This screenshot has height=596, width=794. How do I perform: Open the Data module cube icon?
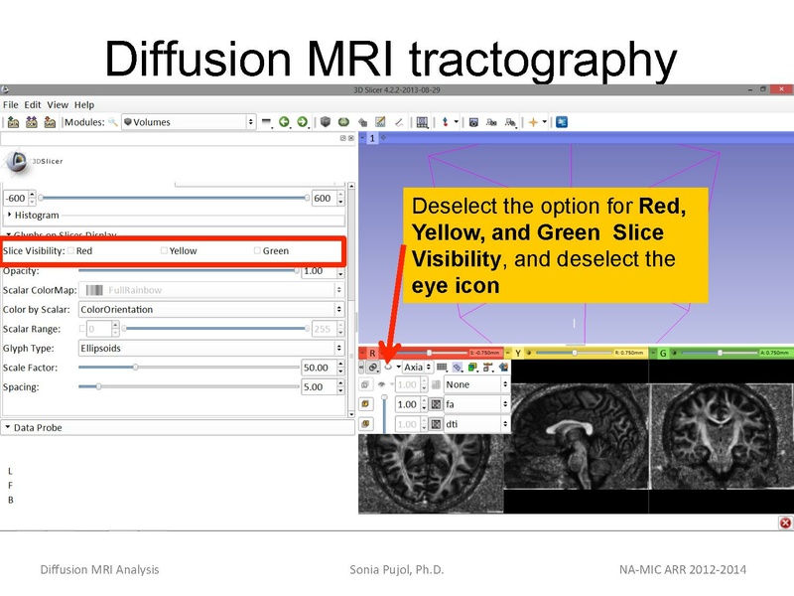pyautogui.click(x=326, y=122)
